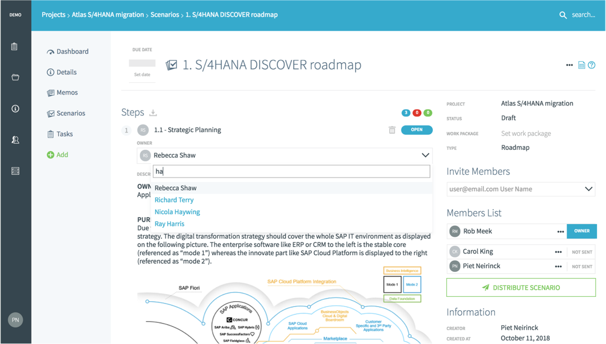Click Carol King's NOT SENT status

click(x=582, y=252)
